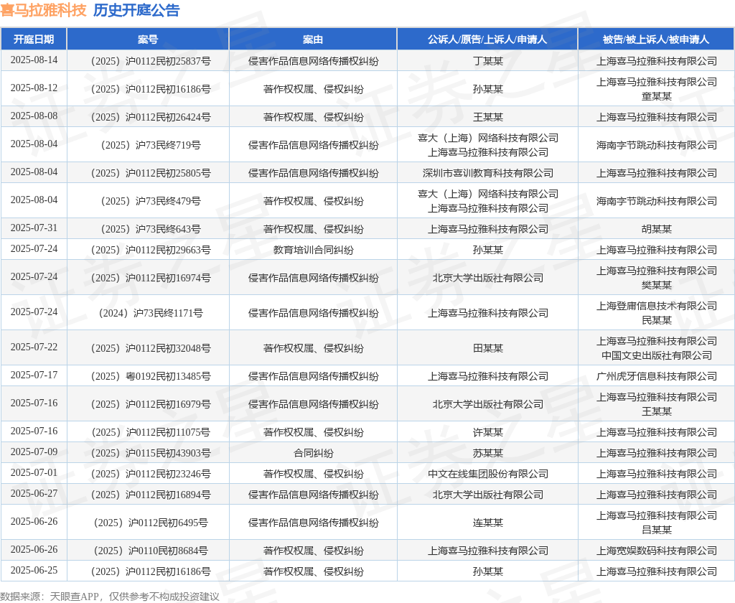Click defendant 上海登庸信息技术有限公司
This screenshot has width=735, height=603.
[x=656, y=306]
